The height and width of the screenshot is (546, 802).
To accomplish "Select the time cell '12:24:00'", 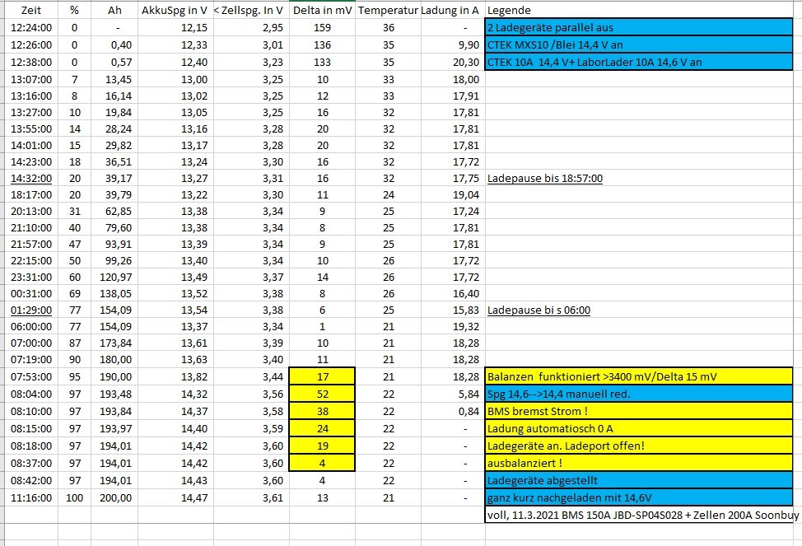I will 31,28.
